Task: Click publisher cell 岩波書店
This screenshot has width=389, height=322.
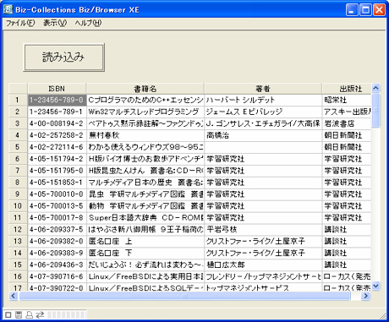Action: [347, 123]
